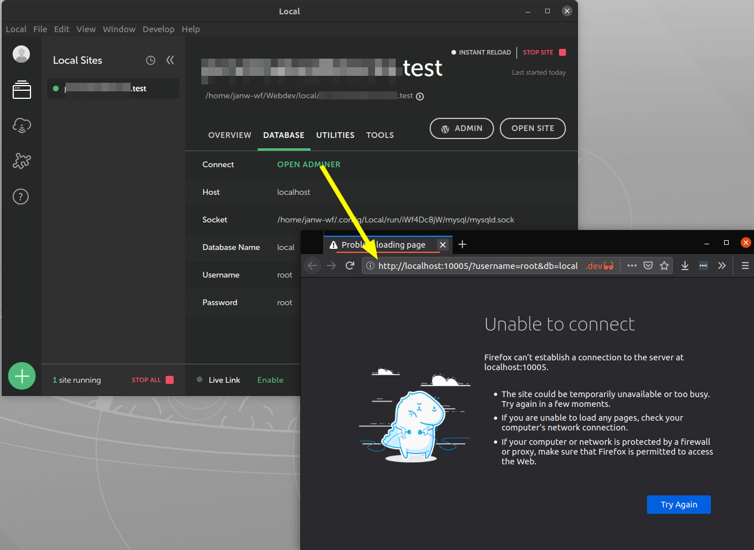Switch to the Overview tab

click(229, 135)
